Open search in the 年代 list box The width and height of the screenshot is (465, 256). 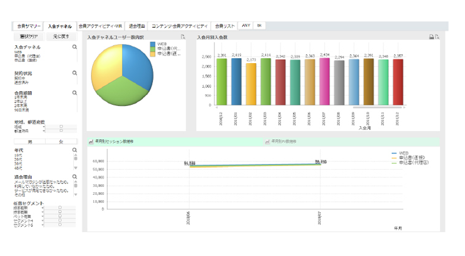pyautogui.click(x=75, y=150)
